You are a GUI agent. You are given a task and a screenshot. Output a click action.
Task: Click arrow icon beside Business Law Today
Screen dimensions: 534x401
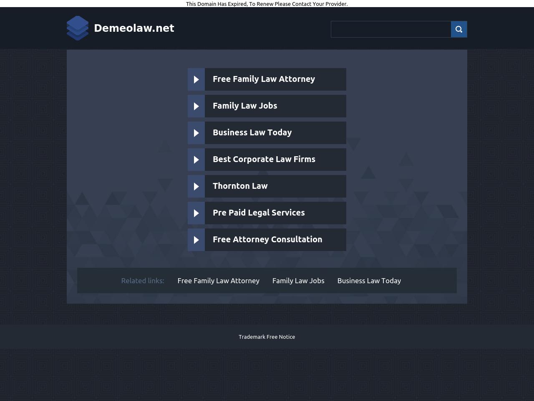coord(196,133)
